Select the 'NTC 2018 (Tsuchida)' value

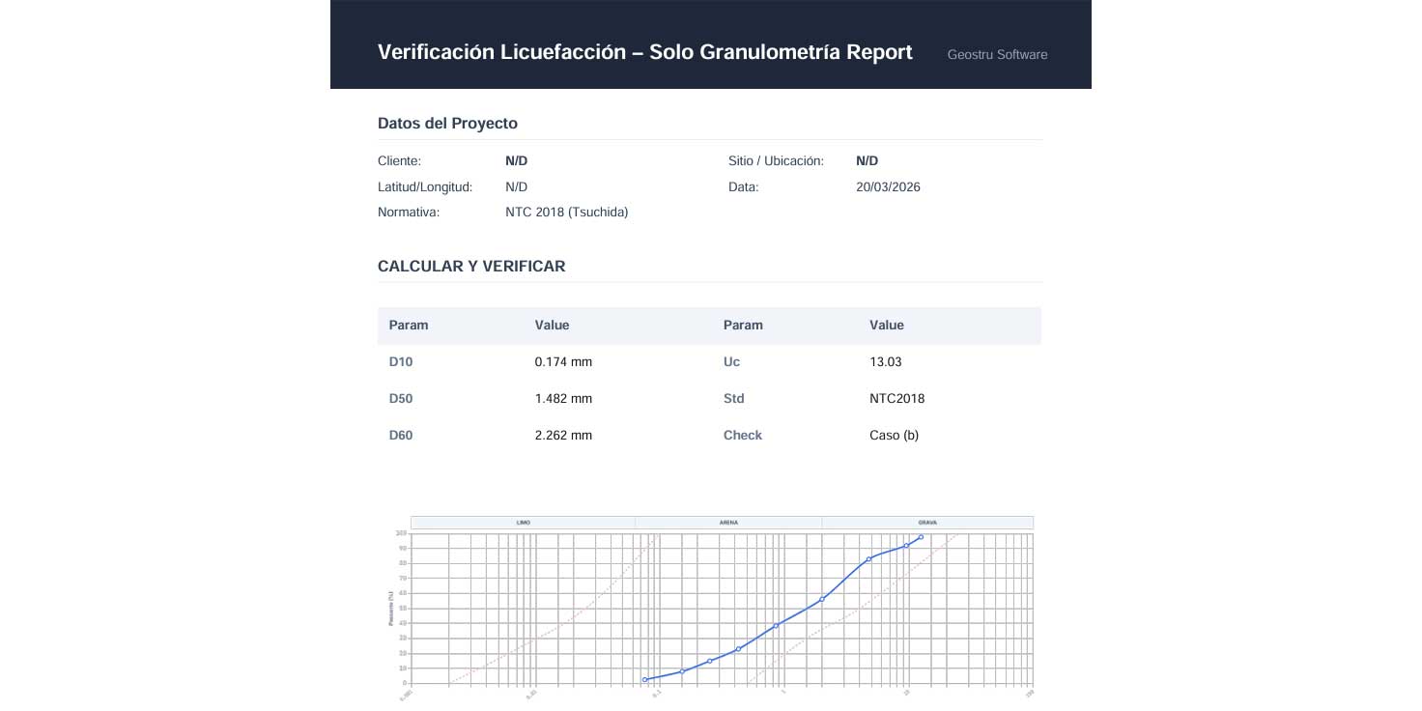click(566, 212)
